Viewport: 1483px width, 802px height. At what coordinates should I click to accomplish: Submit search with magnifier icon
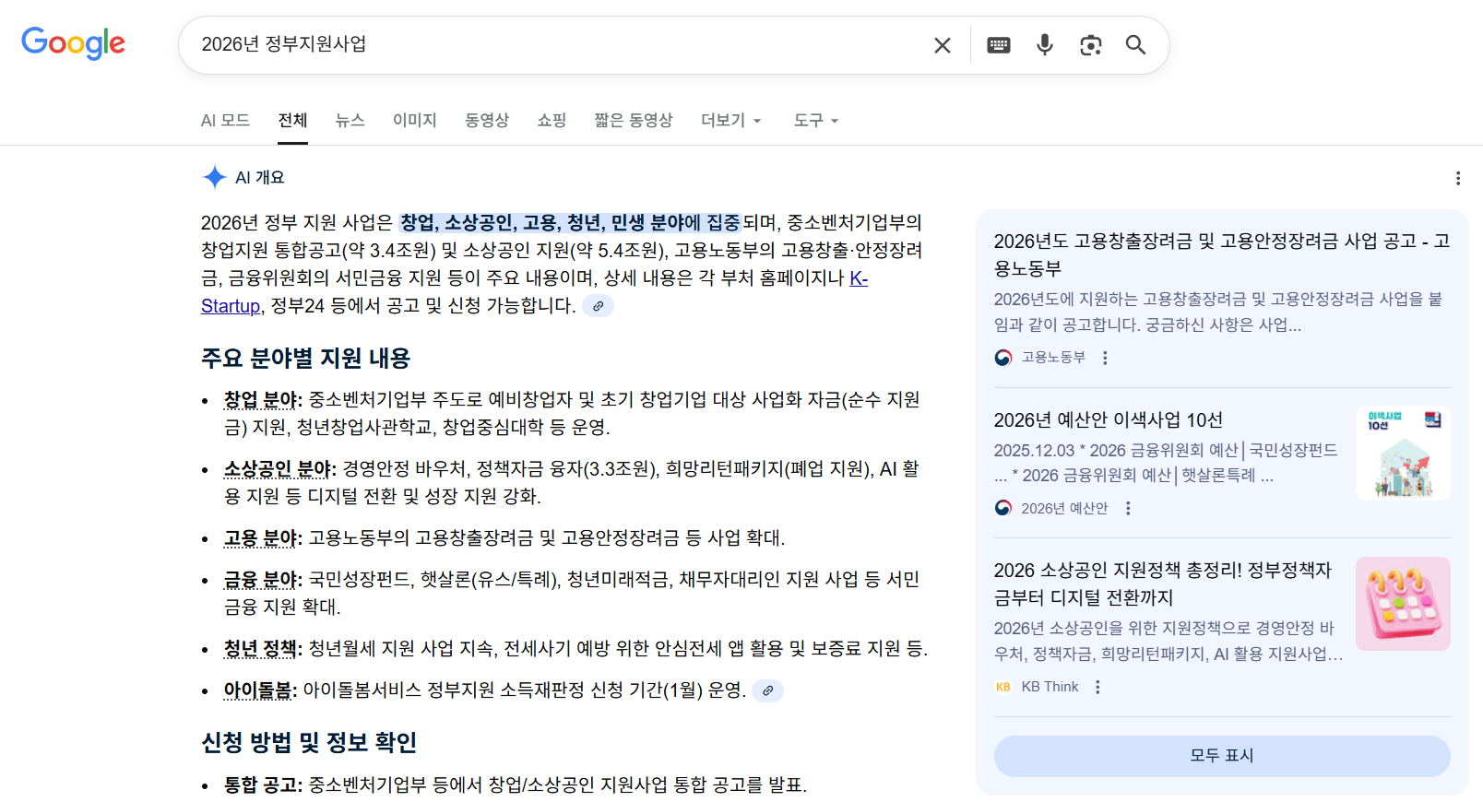tap(1135, 45)
